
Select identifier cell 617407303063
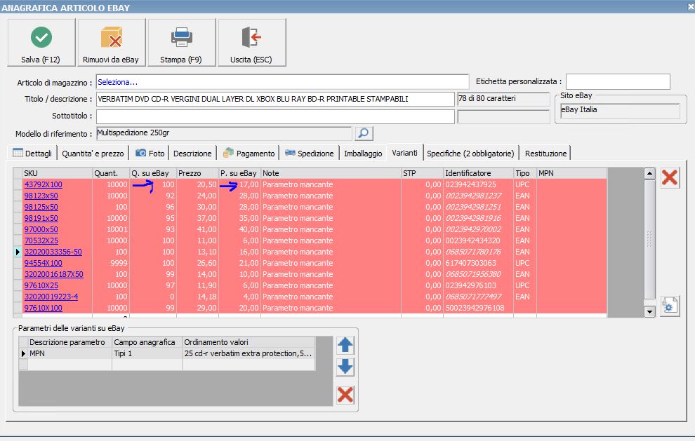point(478,263)
